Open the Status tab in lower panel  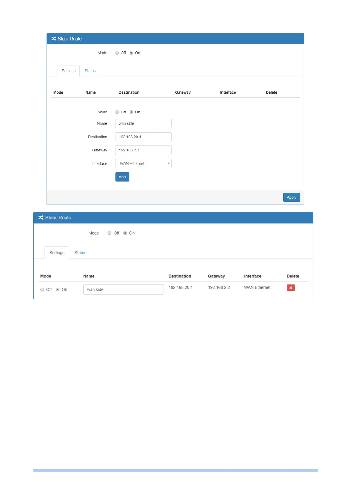point(80,253)
